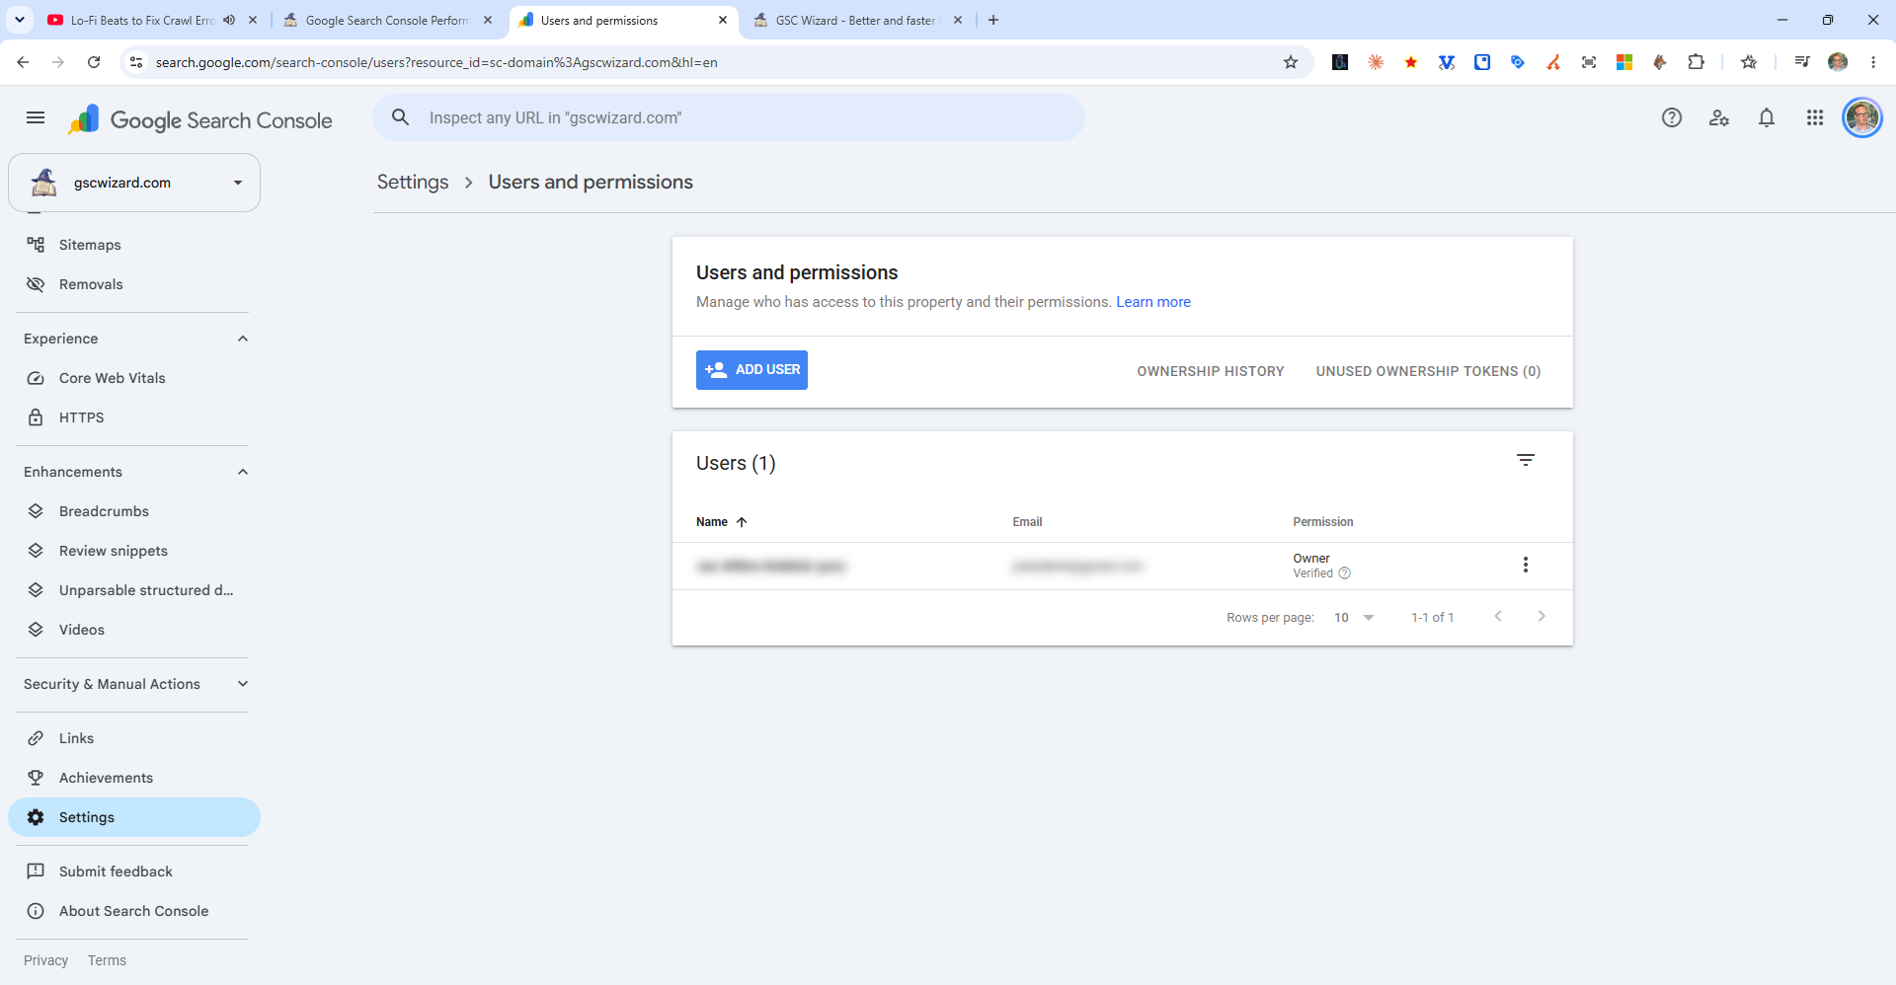Open Search Console help icon

[x=1672, y=118]
